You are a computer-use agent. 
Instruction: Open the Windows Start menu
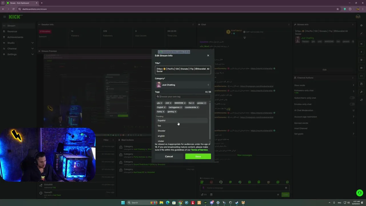[123, 203]
